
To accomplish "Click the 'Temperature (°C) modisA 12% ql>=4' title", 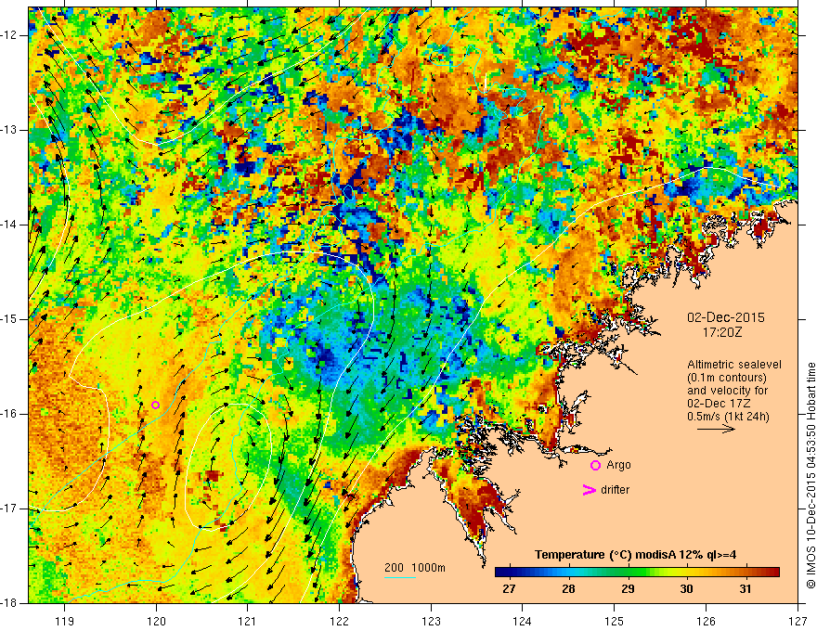I will point(635,555).
